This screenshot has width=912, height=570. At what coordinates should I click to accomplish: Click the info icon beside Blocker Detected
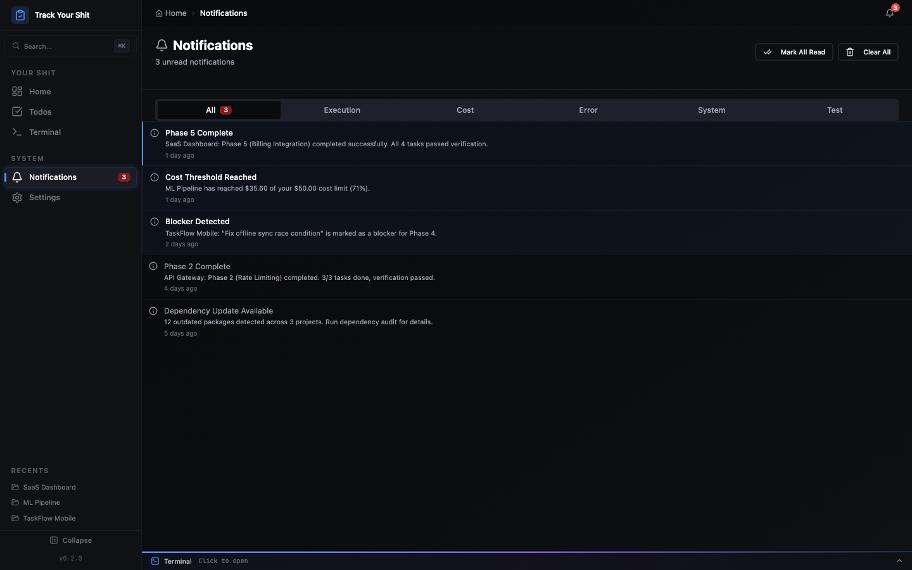154,222
